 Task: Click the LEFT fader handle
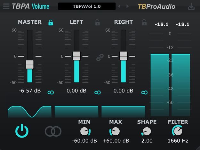(76, 56)
